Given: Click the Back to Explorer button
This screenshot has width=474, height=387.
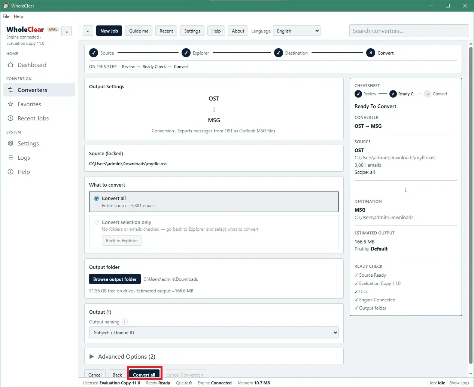Looking at the screenshot, I should [122, 241].
